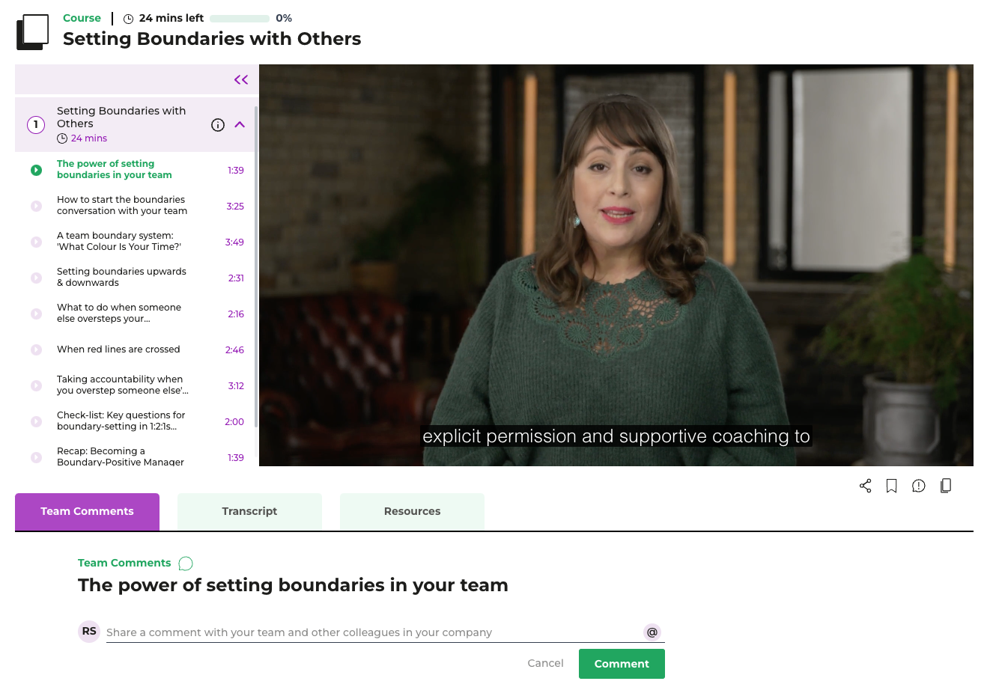Click the number 1 module badge

coord(36,125)
